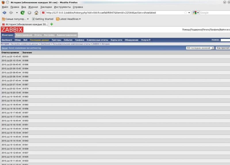The width and height of the screenshot is (230, 165).
Task: Click the Firefox icon in title bar
Action: click(3, 2)
